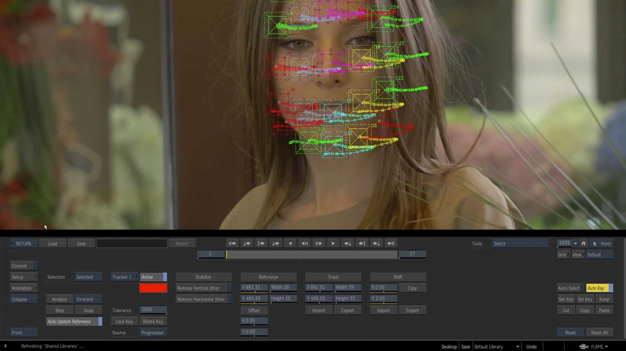Open the Setup menu
Image resolution: width=626 pixels, height=351 pixels.
point(23,277)
